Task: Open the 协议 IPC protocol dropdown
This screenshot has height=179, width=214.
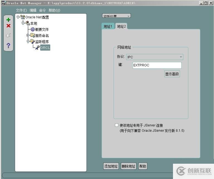Action: [x=155, y=57]
